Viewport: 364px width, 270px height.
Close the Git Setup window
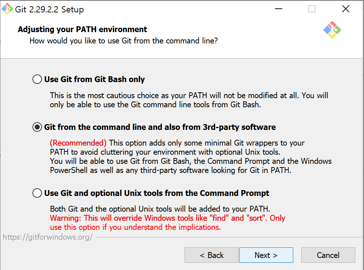pos(346,9)
